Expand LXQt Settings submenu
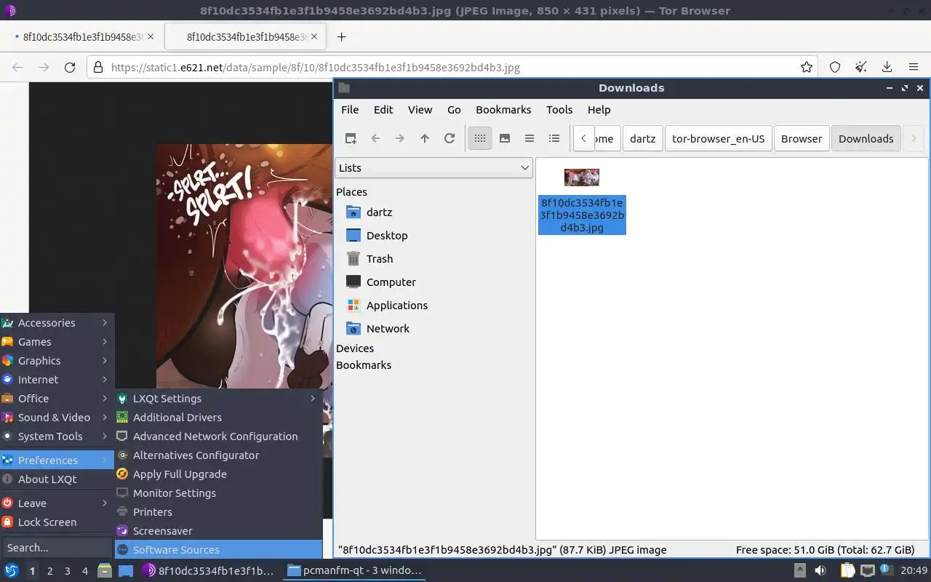The image size is (931, 582). (218, 399)
